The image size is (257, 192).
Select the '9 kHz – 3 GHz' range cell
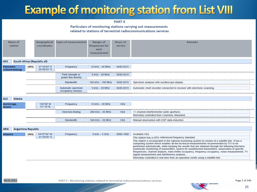click(101, 134)
